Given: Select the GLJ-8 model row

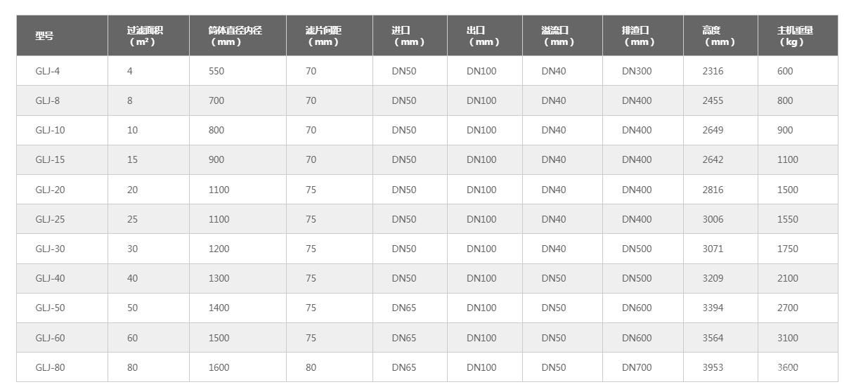Looking at the screenshot, I should coord(427,100).
